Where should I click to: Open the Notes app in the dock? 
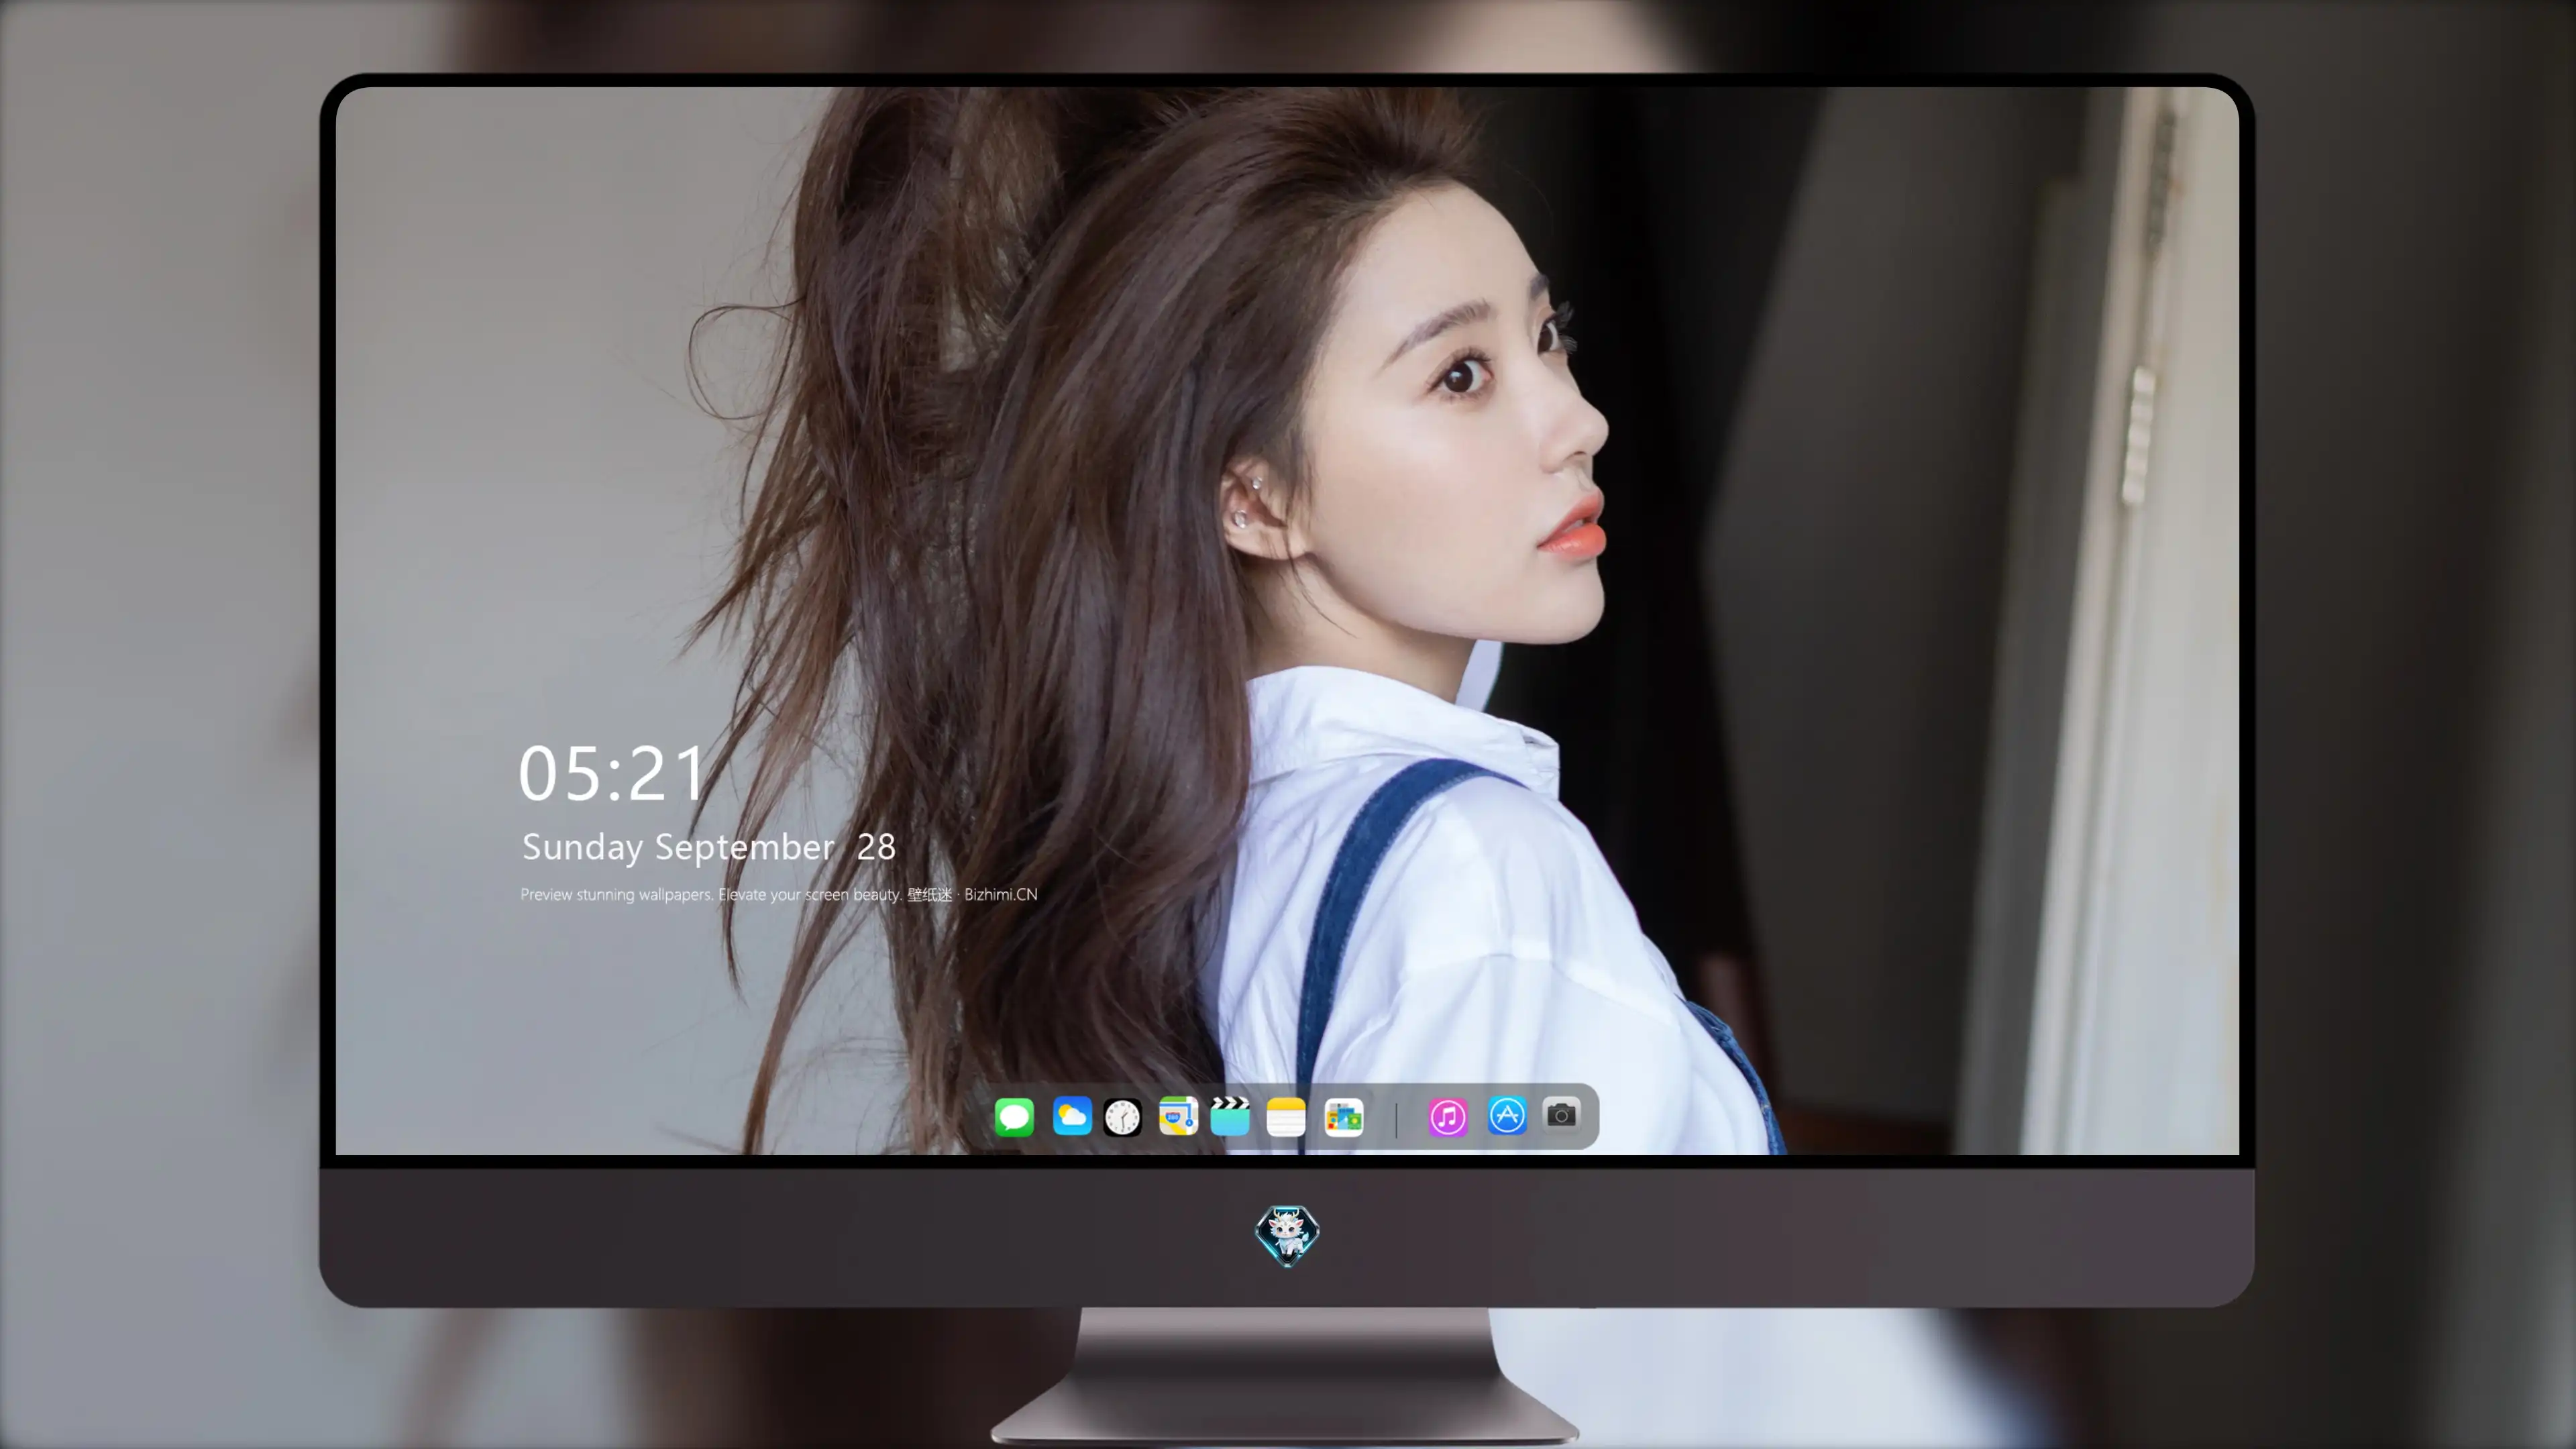click(x=1286, y=1116)
